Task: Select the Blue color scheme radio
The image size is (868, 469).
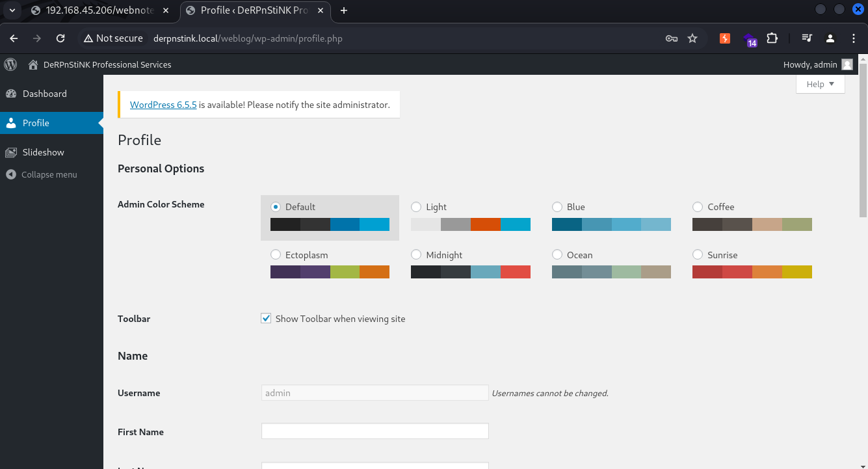Action: tap(557, 207)
